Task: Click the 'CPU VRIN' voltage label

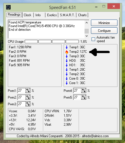Action: click(52, 111)
